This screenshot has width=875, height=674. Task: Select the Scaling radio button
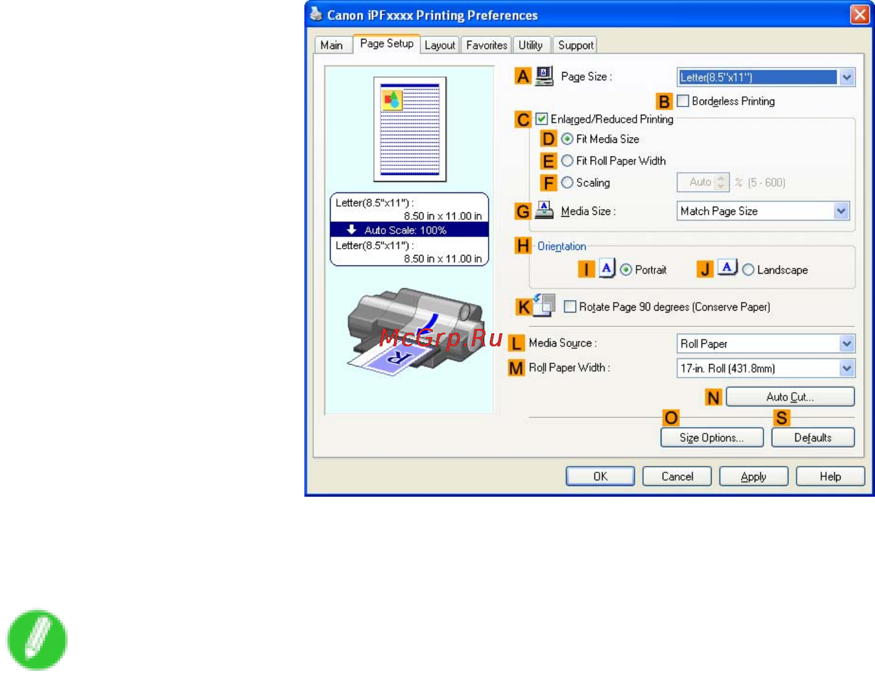(x=567, y=183)
